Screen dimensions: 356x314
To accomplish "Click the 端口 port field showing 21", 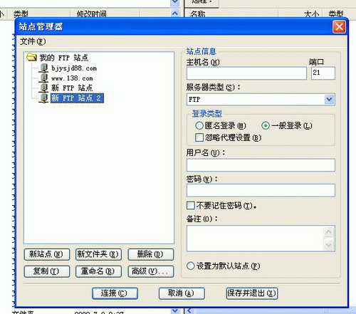I will pyautogui.click(x=323, y=73).
